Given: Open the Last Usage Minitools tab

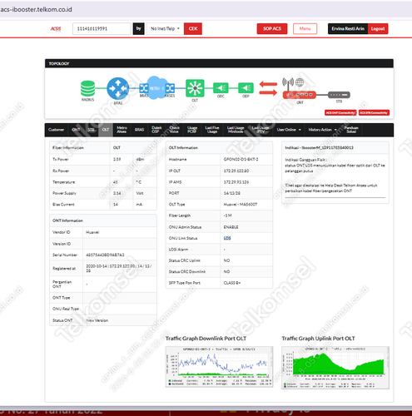Looking at the screenshot, I should (x=236, y=130).
